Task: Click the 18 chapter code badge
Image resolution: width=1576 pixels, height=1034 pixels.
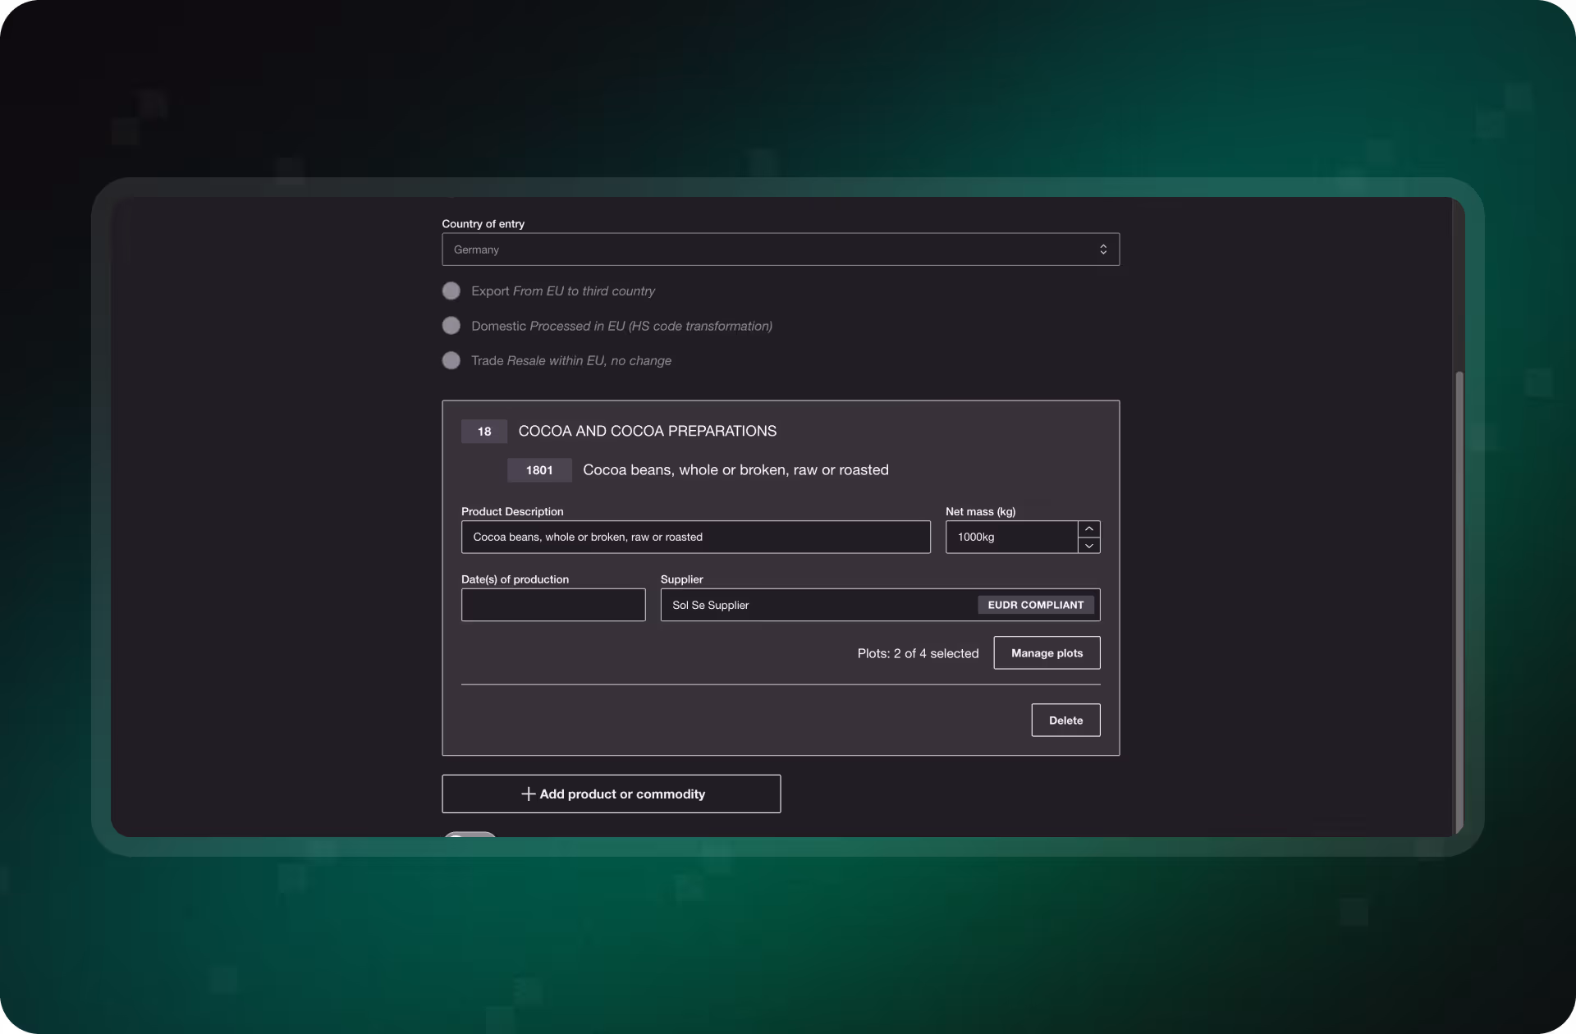Action: (484, 432)
